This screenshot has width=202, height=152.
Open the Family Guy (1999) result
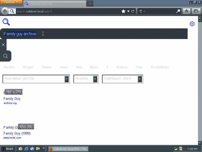(17, 133)
